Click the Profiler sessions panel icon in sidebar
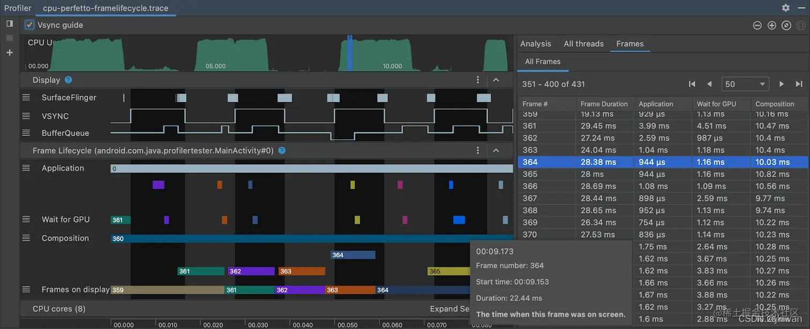This screenshot has height=329, width=810. (x=9, y=24)
